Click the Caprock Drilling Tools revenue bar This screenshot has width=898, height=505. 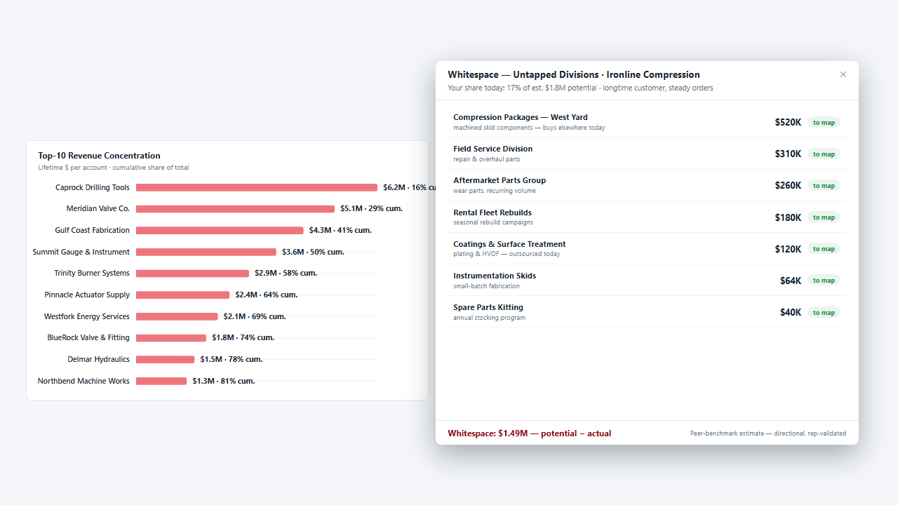coord(257,187)
